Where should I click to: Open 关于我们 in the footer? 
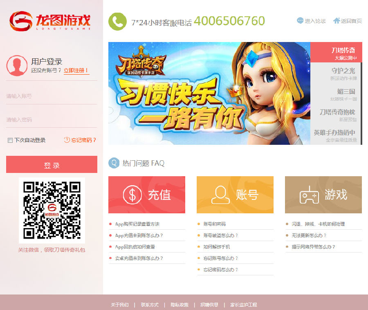tap(119, 305)
